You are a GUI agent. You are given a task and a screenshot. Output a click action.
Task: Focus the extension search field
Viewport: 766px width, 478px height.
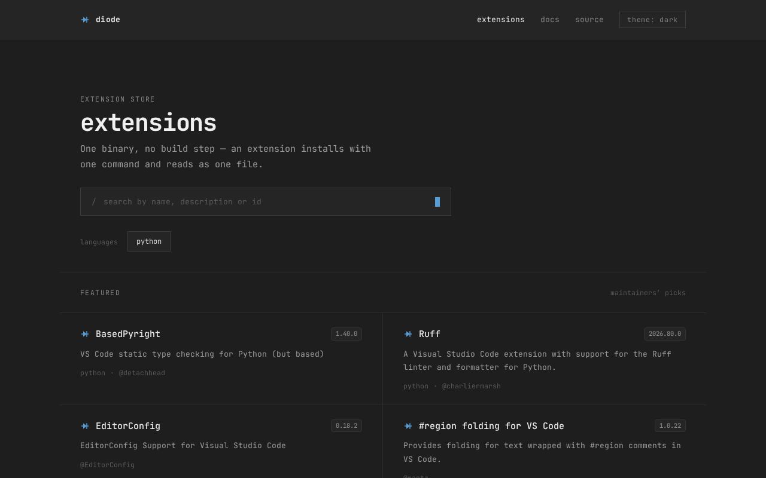point(266,202)
